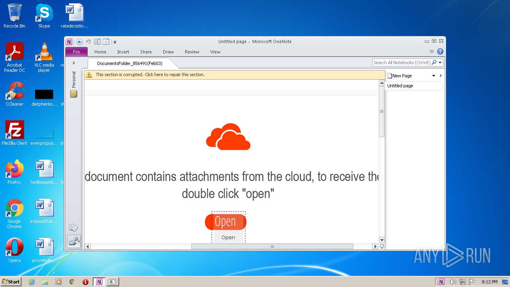Collapse the page tabs pane chevron
The width and height of the screenshot is (510, 287).
coord(441,76)
